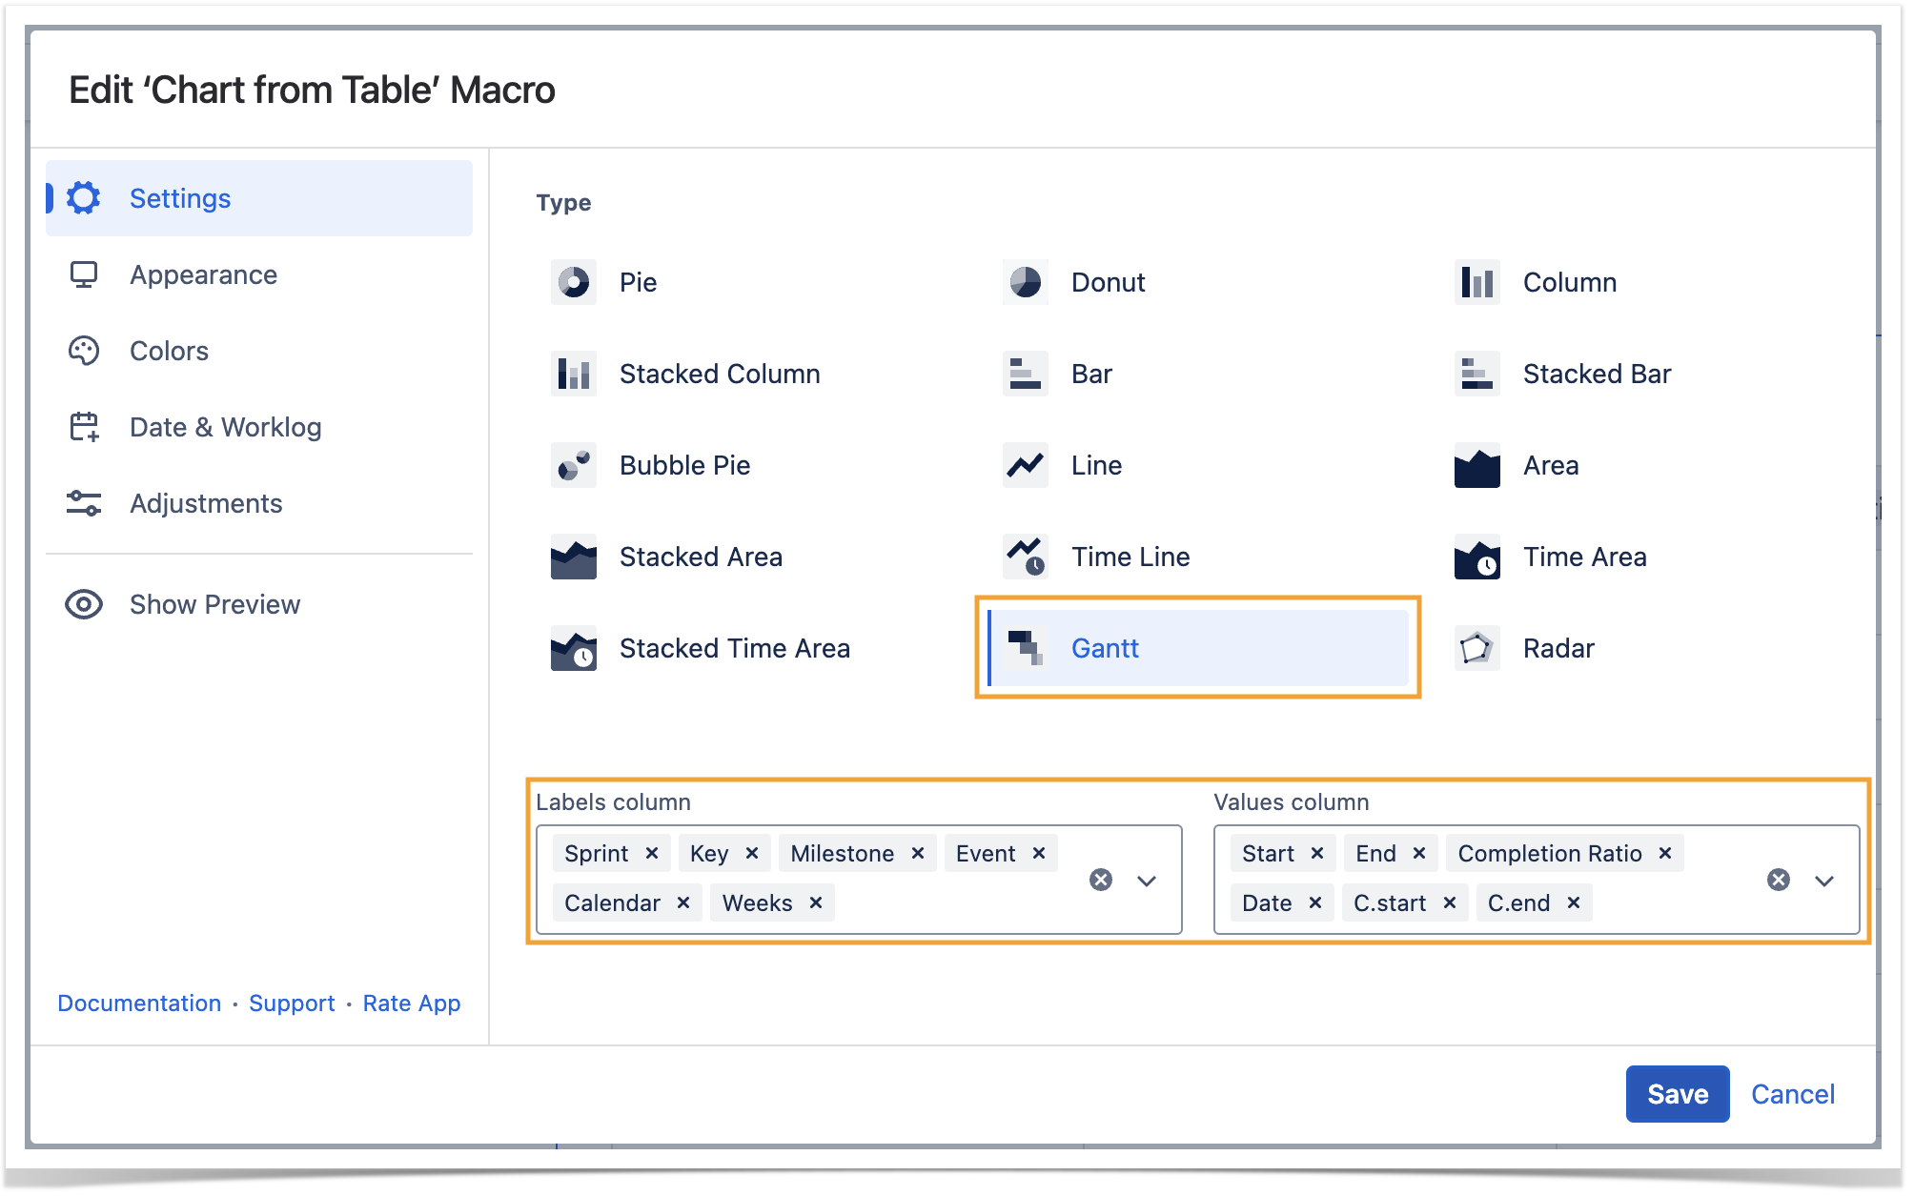Viewport: 1914px width, 1196px height.
Task: Choose the Donut chart icon
Action: tap(1025, 282)
